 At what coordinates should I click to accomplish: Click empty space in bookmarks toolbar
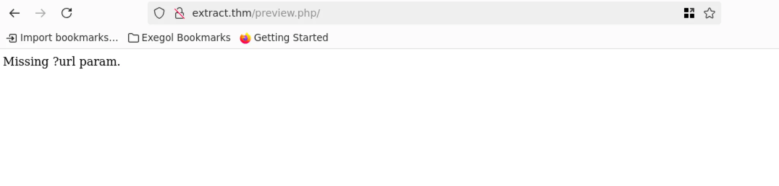pyautogui.click(x=533, y=38)
